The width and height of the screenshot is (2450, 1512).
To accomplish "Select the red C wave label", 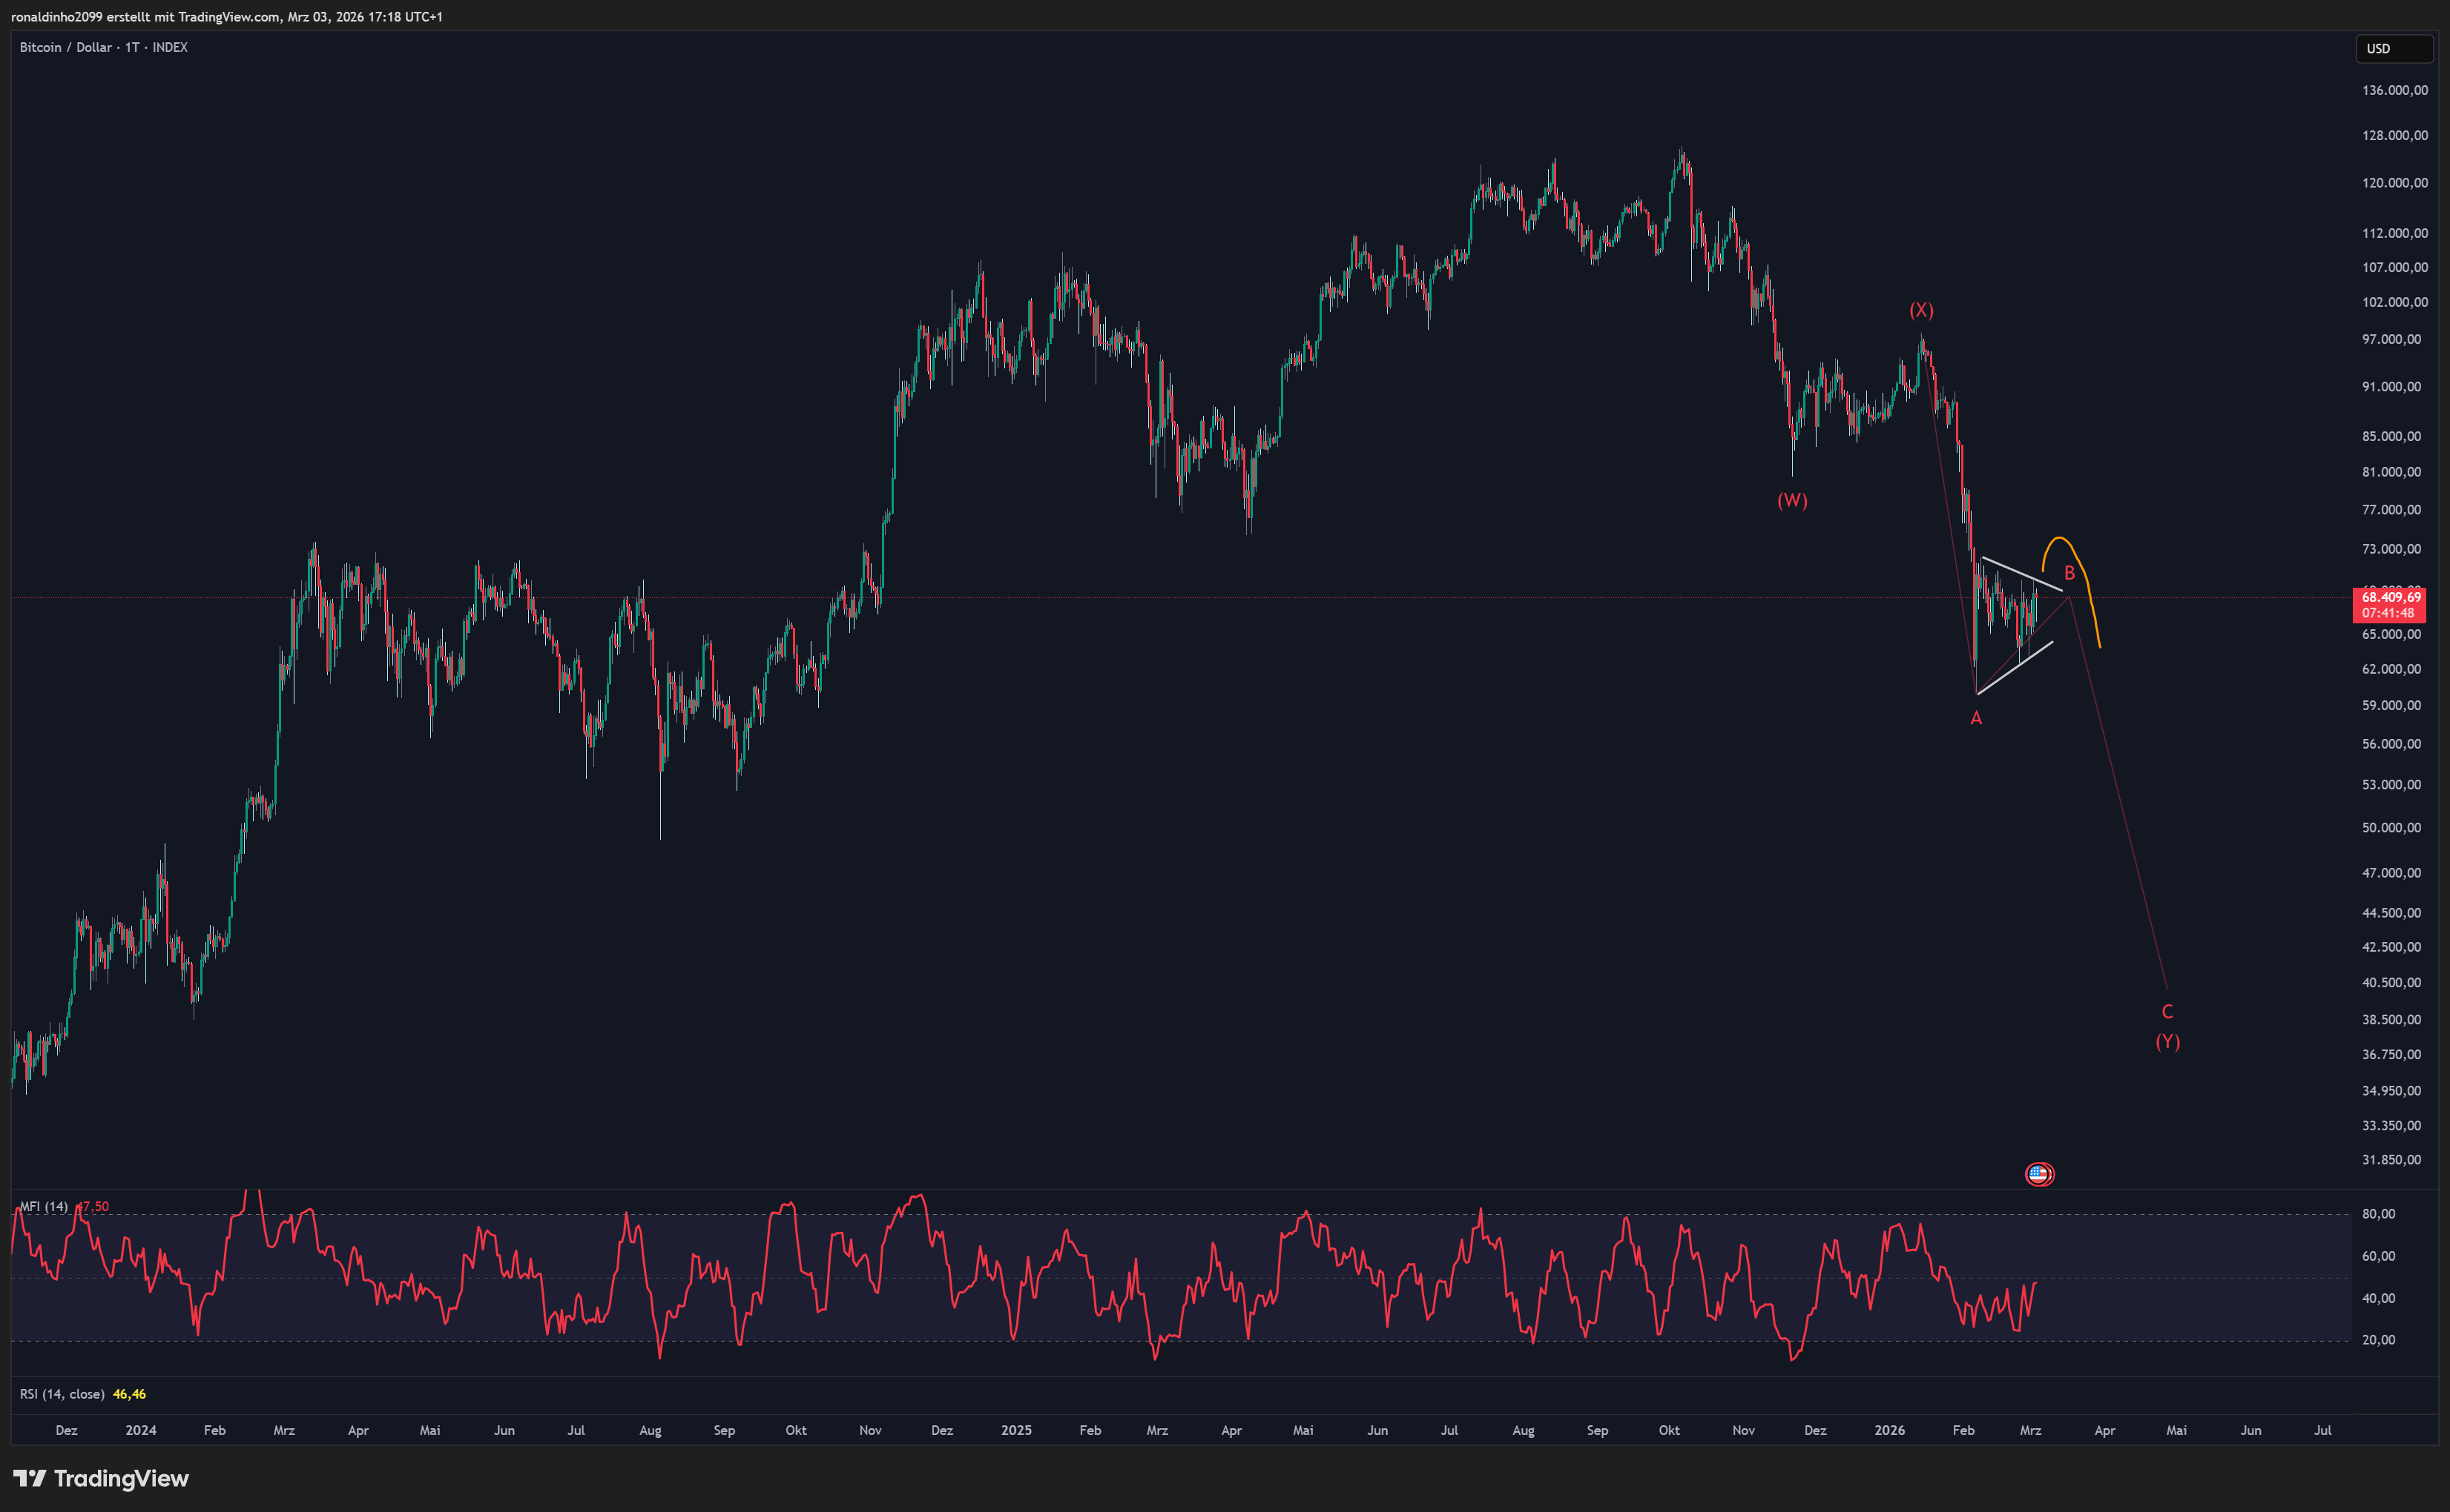I will (2167, 1011).
